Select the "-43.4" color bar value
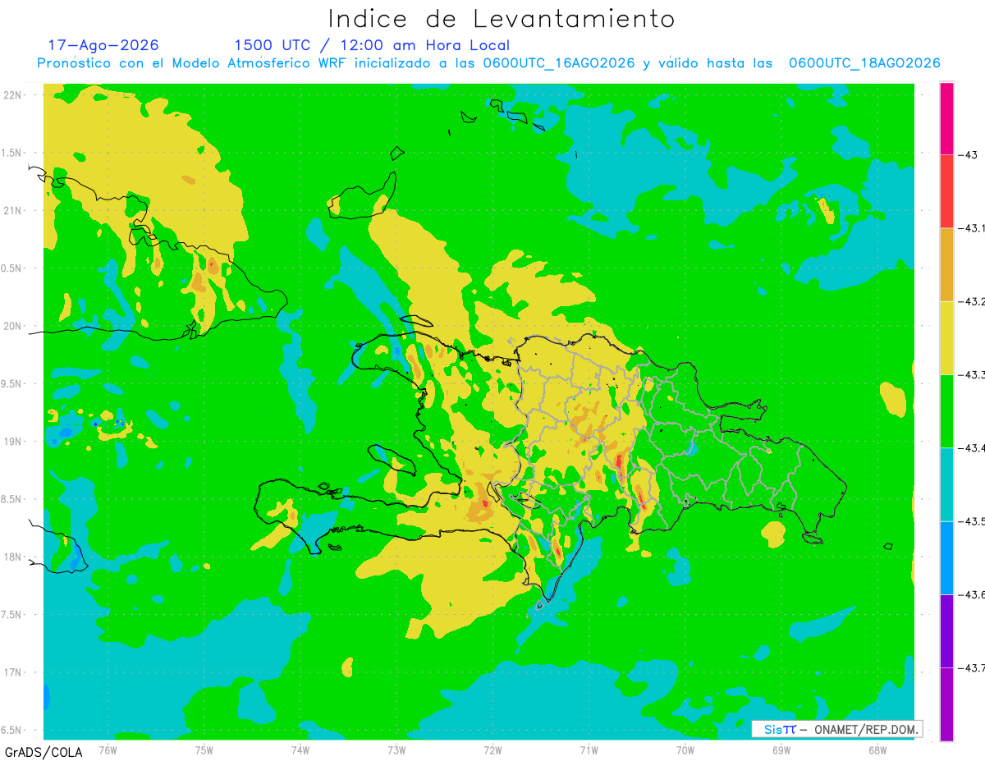 tap(971, 447)
